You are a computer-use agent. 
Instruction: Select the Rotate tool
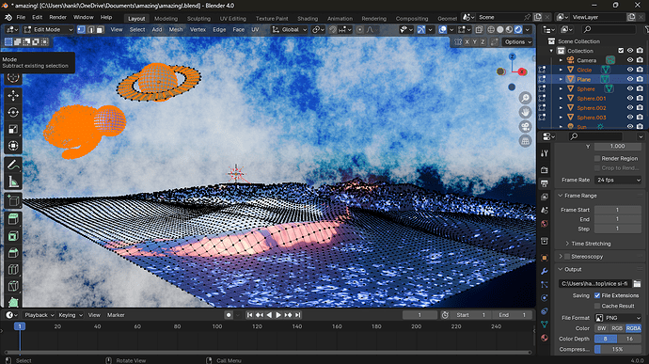click(x=13, y=112)
